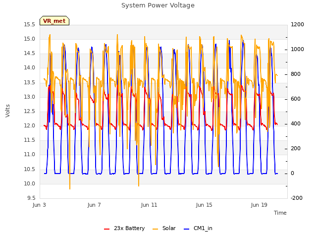Click the 600 right axis value
317x238 pixels.
click(296, 99)
